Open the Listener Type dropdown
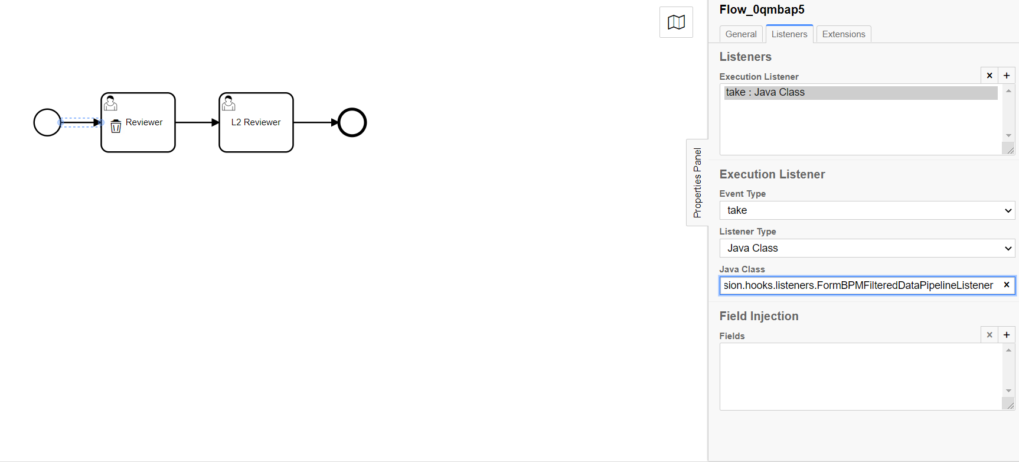The image size is (1019, 462). (867, 248)
